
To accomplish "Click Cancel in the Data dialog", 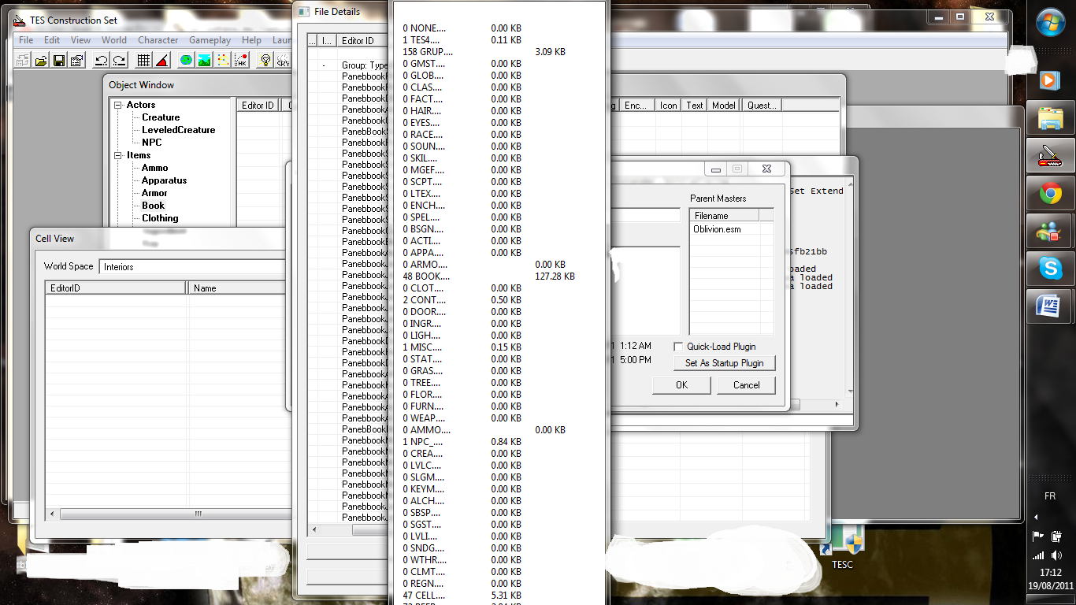I will (x=746, y=385).
